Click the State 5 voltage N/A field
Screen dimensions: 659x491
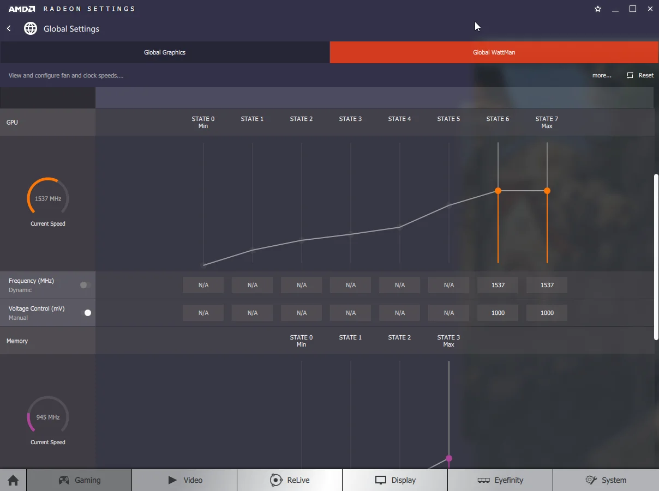pos(449,313)
